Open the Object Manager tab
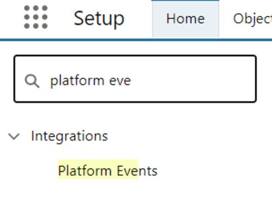This screenshot has width=272, height=206. 252,19
